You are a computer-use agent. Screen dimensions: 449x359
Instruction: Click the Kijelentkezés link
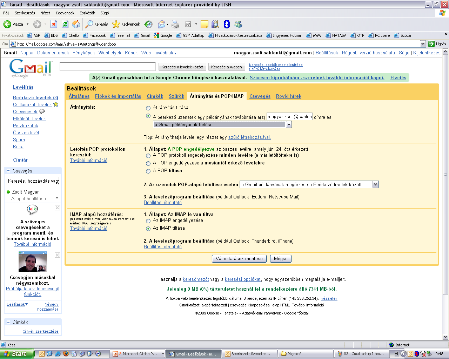coord(427,53)
